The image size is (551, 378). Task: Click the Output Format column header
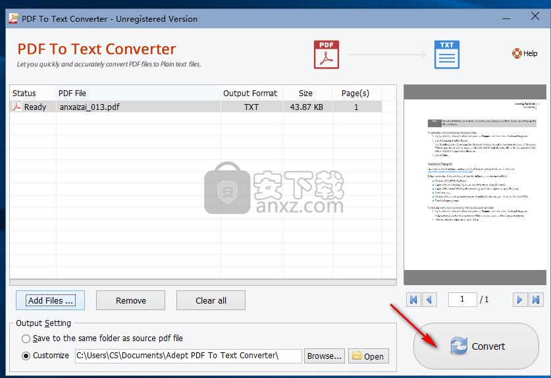(x=251, y=93)
